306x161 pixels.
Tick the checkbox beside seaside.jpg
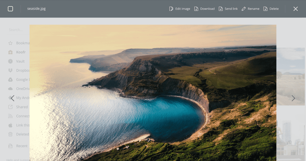[10, 9]
